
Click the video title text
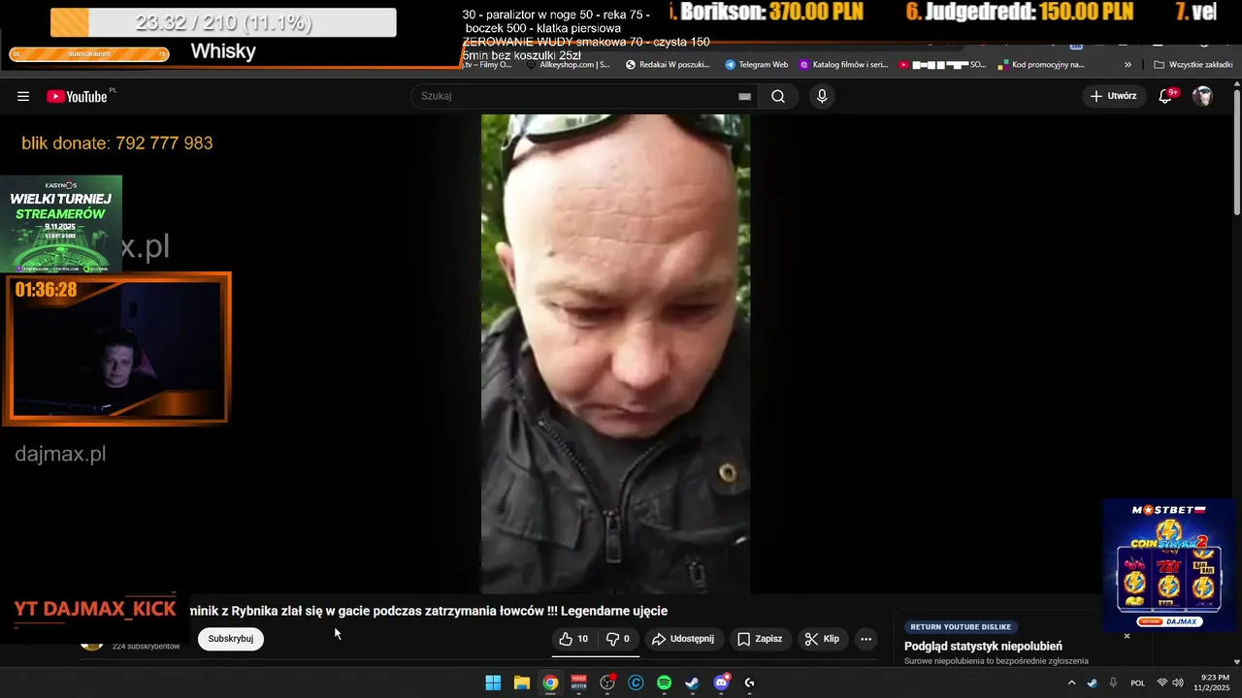429,611
